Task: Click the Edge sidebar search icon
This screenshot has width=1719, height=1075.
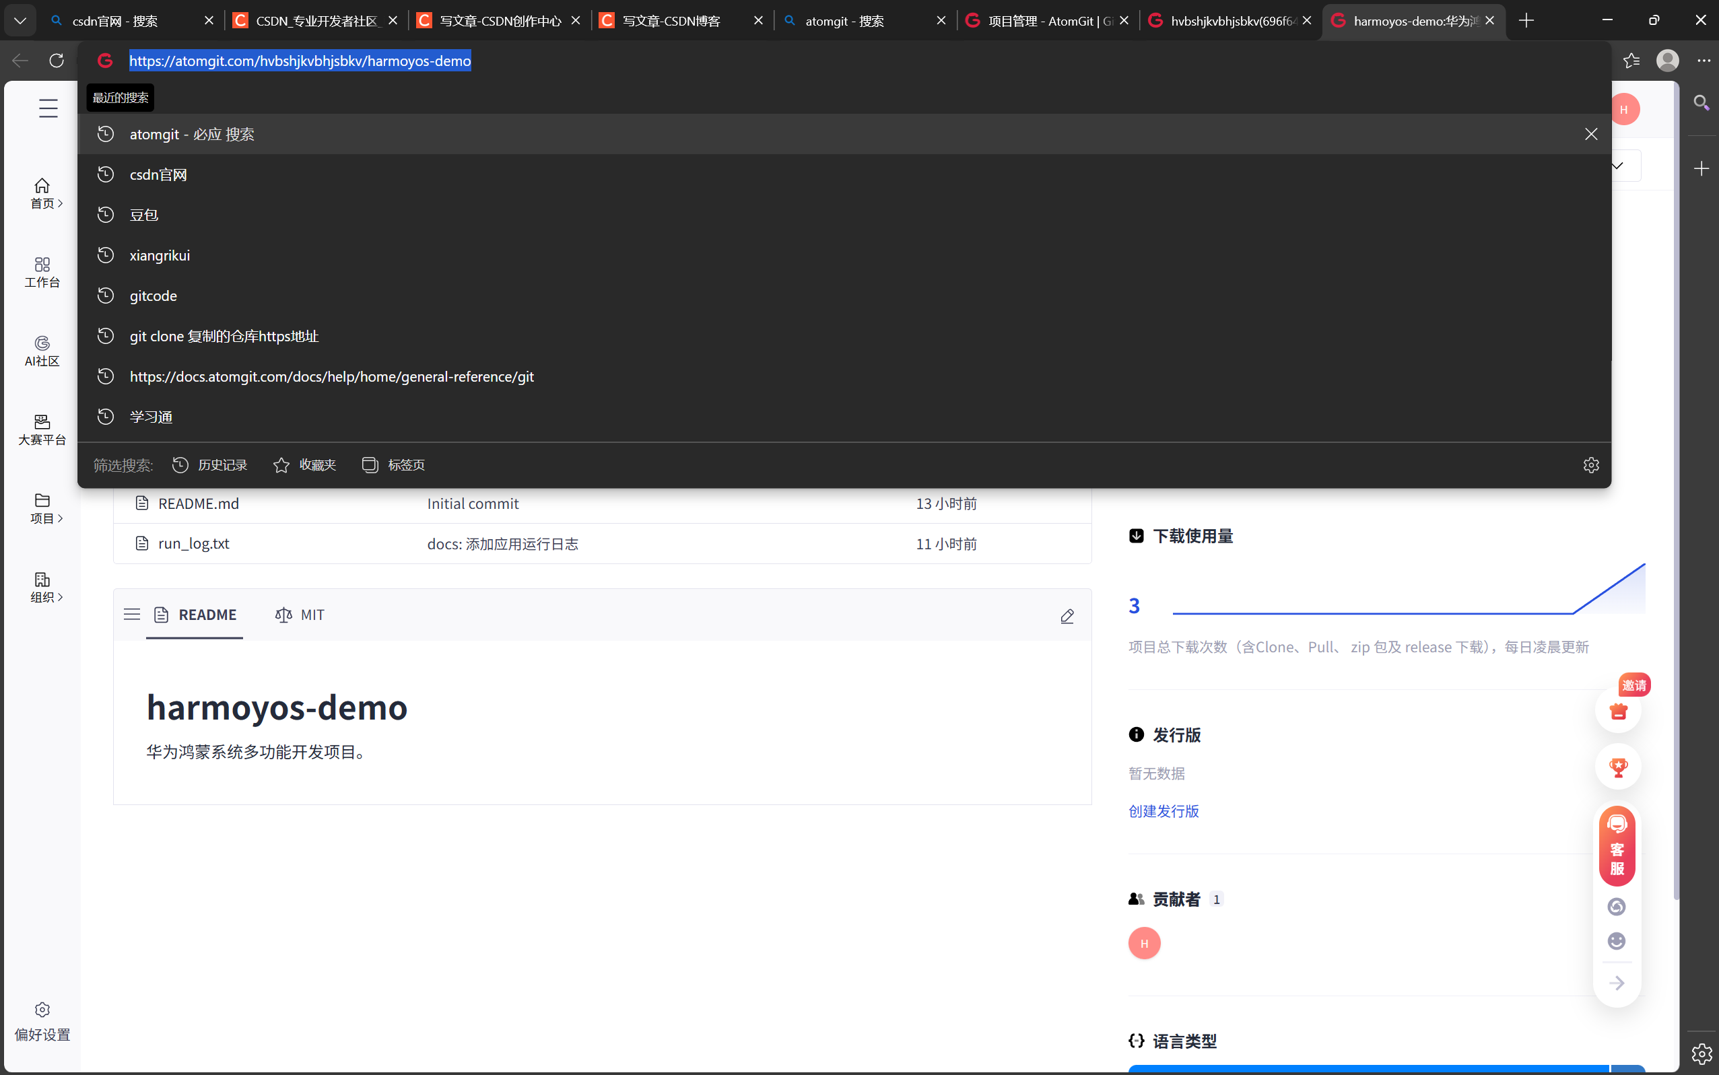Action: point(1701,103)
